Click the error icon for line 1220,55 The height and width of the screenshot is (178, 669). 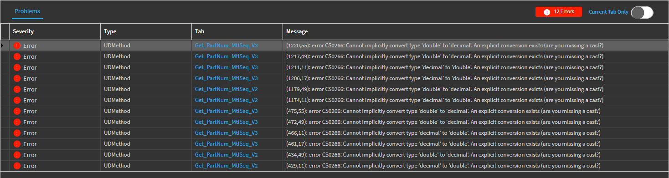17,46
